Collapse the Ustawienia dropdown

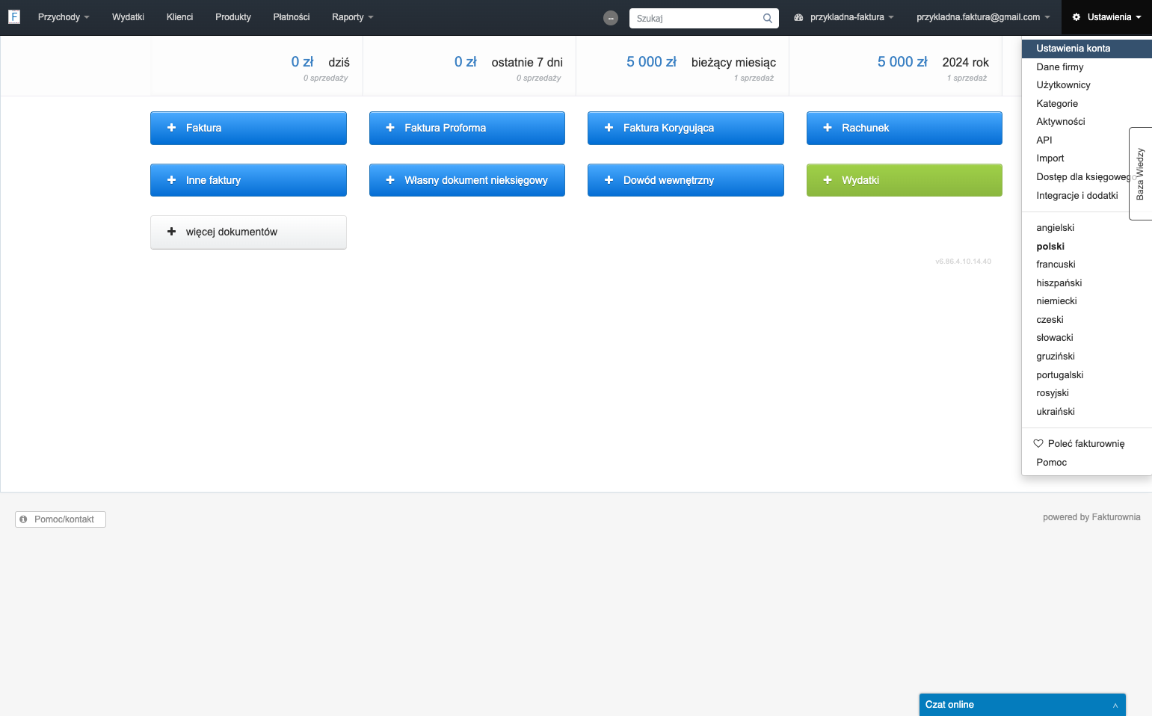[x=1107, y=17]
